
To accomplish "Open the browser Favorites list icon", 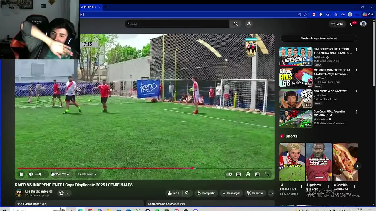I will 343,14.
